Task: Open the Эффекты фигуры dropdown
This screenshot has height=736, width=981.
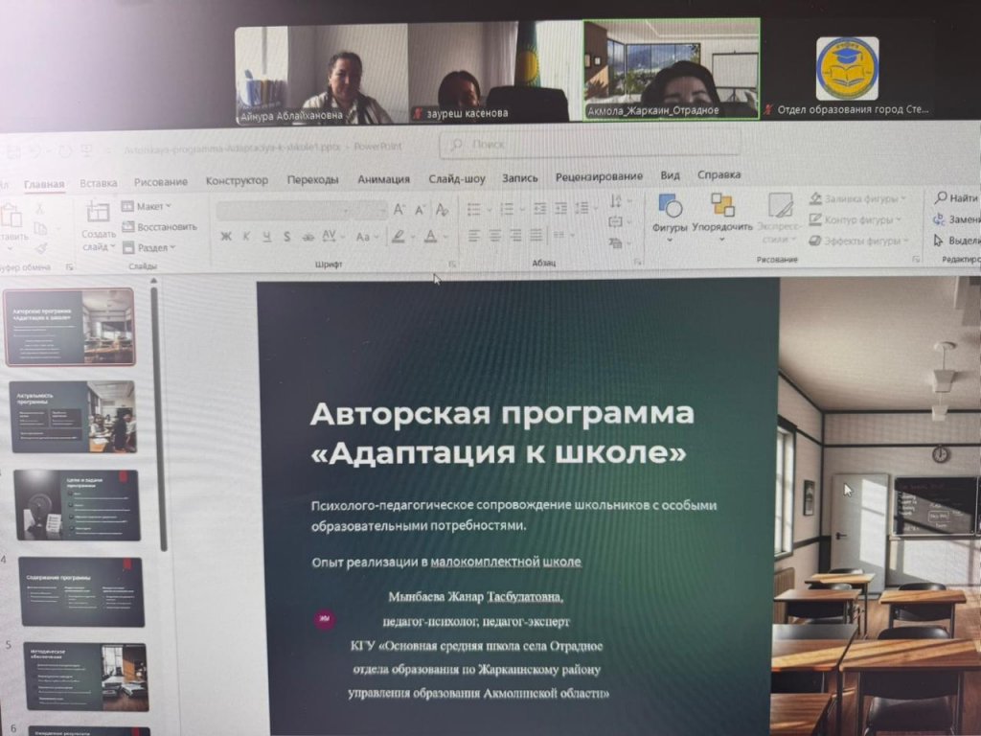Action: (857, 241)
